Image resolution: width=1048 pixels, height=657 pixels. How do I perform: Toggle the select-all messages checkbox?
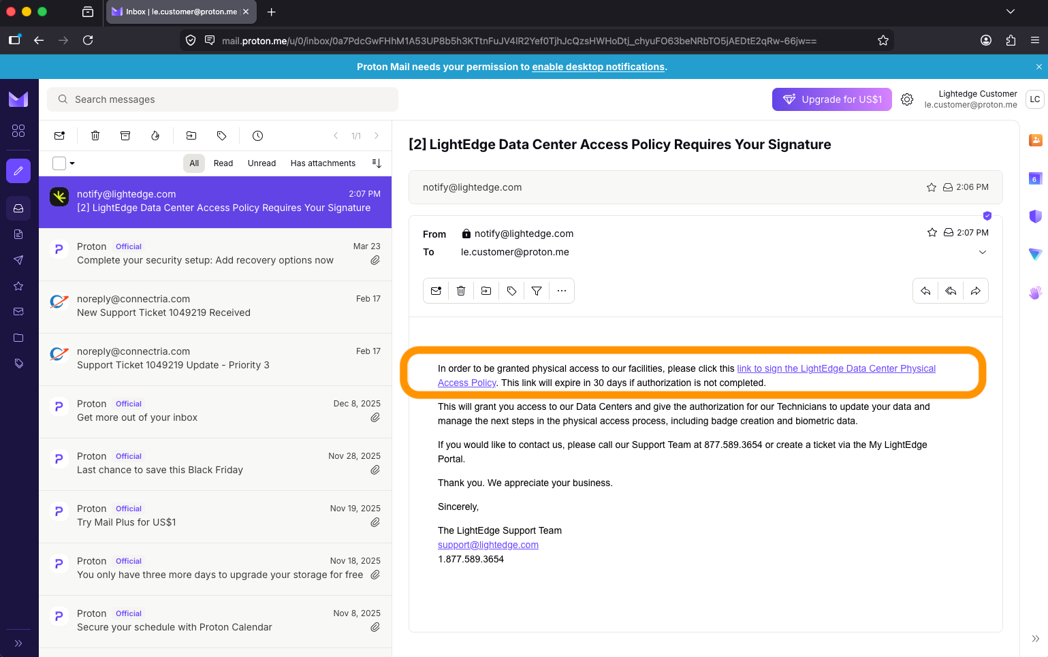[59, 163]
